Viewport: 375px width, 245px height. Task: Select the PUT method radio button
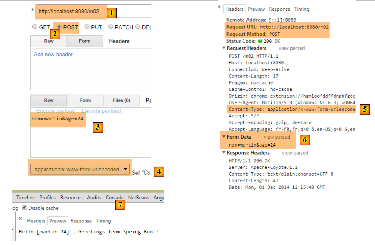[87, 27]
